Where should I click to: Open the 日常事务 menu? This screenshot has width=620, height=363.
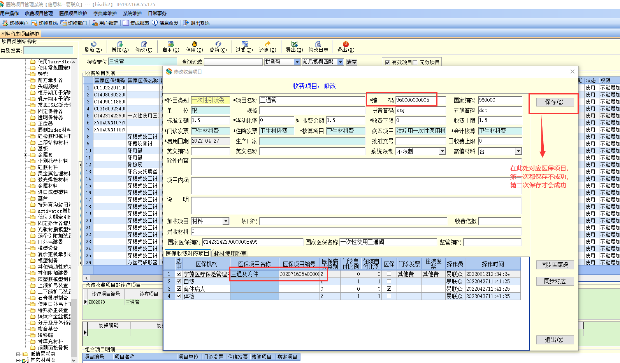point(157,13)
